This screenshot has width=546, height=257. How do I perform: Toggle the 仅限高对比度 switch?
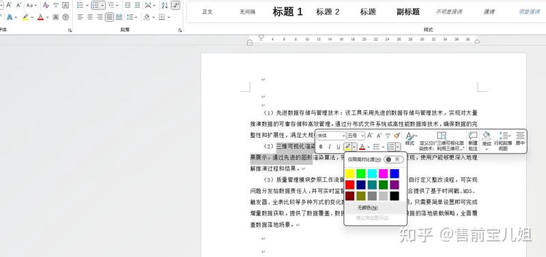click(394, 160)
